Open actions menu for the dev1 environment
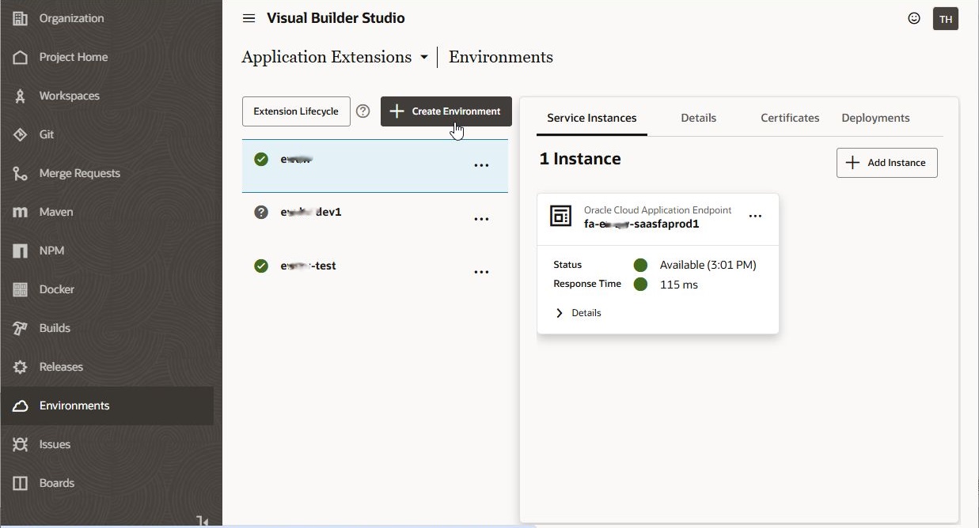 pos(481,219)
